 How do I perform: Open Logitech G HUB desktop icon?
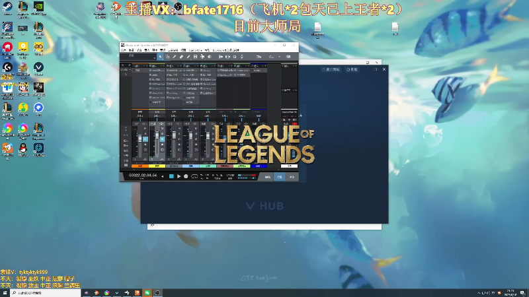tap(7, 69)
